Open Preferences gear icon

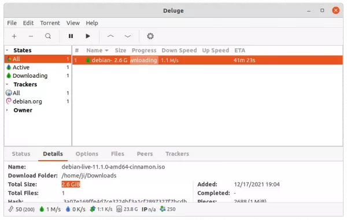tap(150, 36)
